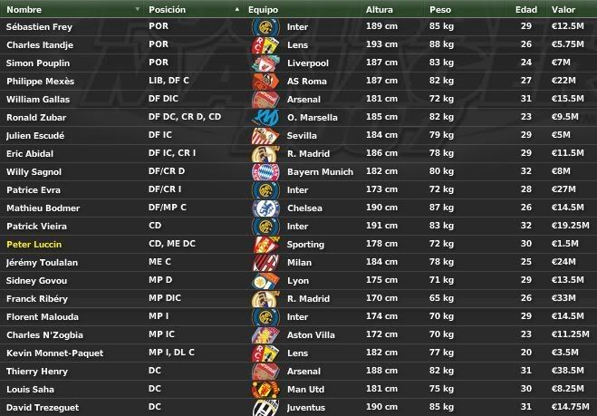This screenshot has width=597, height=416.
Task: Click the AS Roma club crest
Action: tap(265, 82)
